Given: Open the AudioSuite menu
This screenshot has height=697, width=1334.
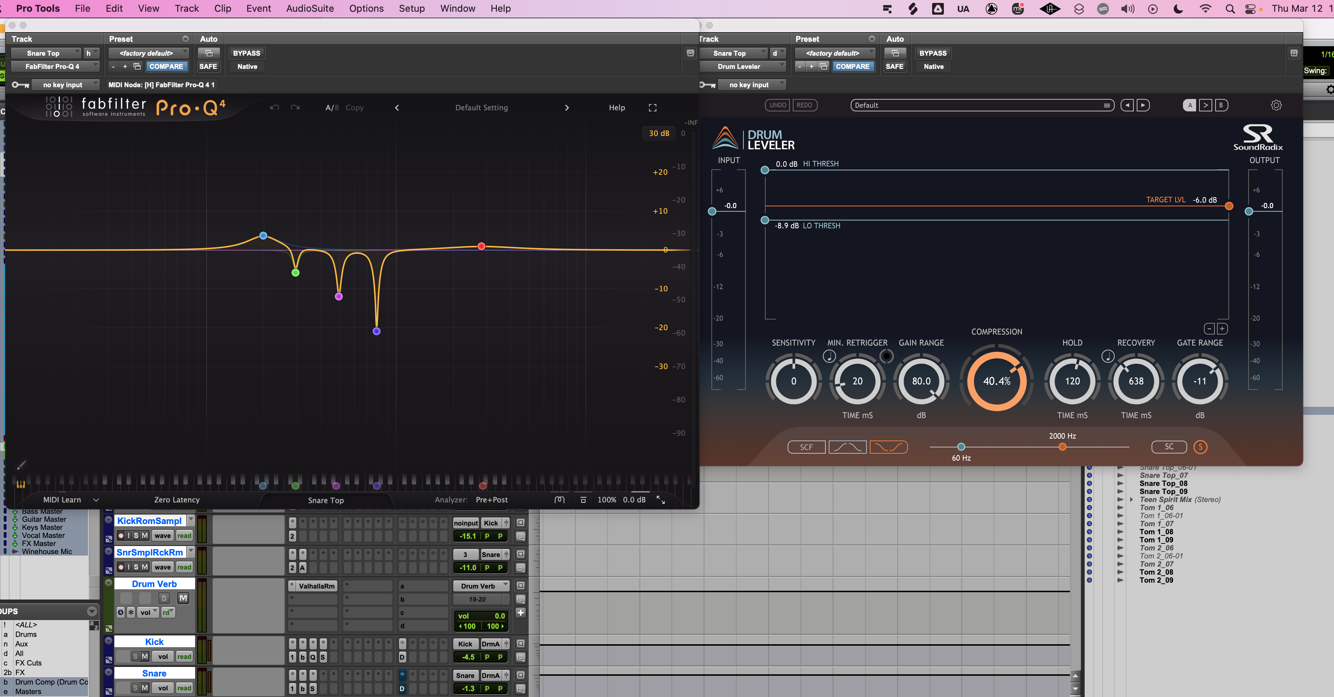Looking at the screenshot, I should coord(310,9).
